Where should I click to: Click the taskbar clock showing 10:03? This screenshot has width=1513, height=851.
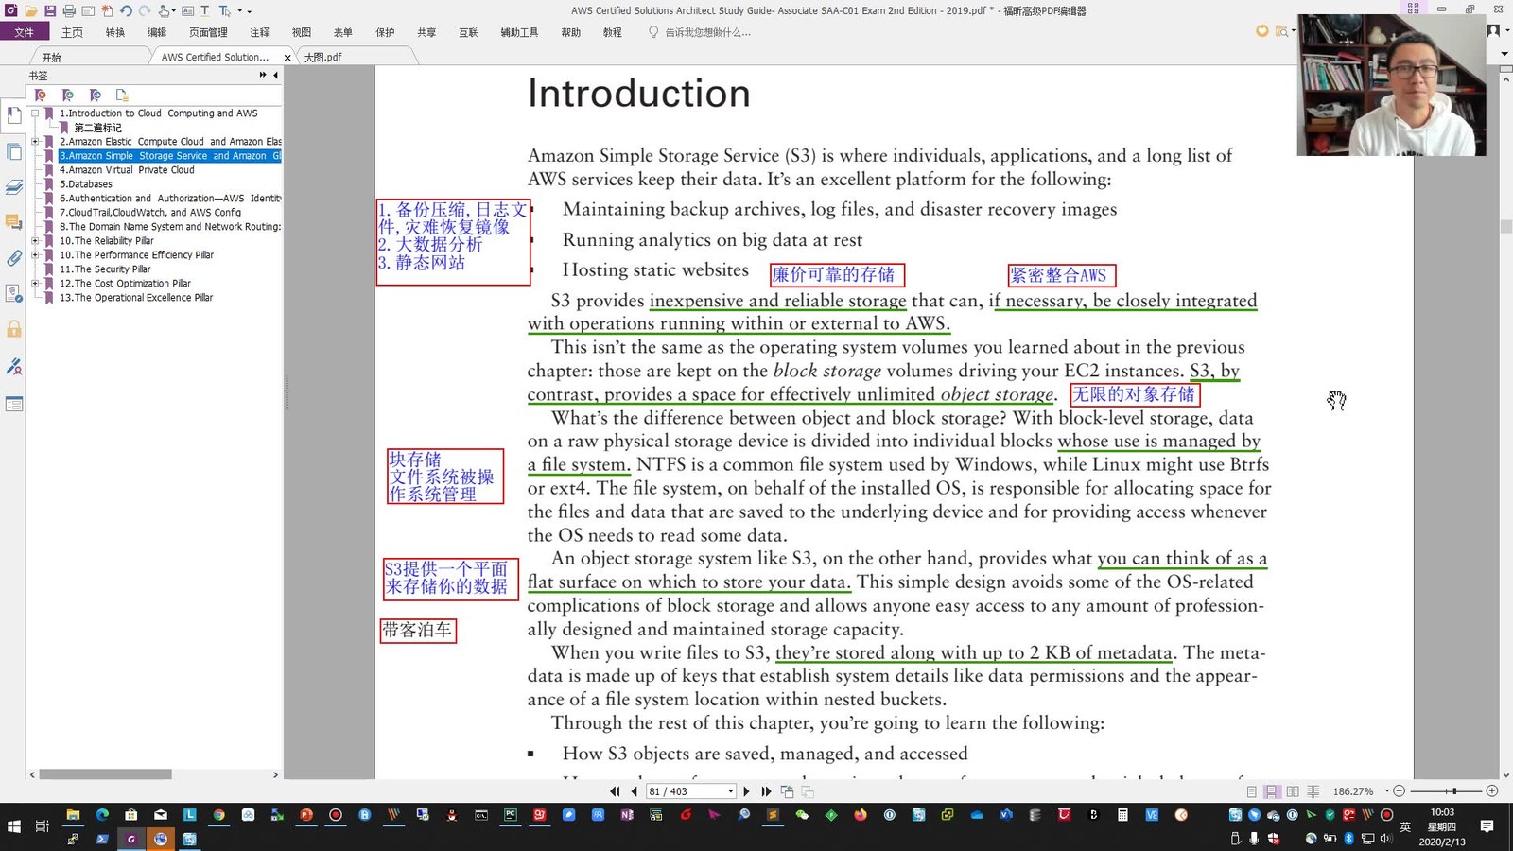[x=1442, y=826]
